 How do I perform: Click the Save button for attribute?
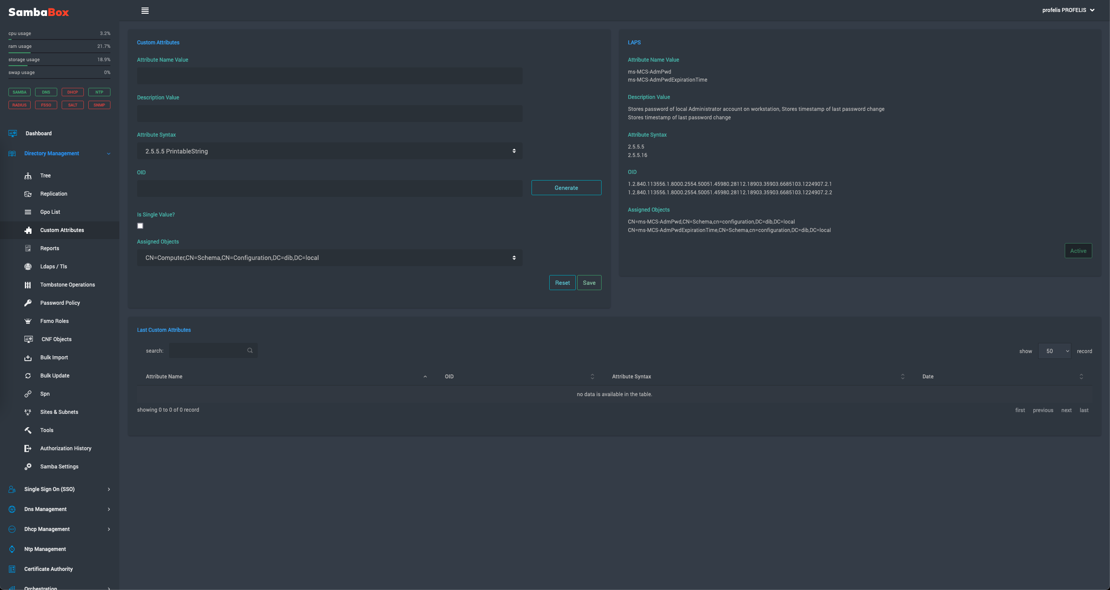(x=589, y=283)
